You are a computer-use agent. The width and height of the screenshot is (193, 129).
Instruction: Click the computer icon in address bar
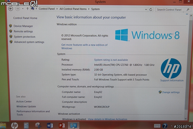click(33, 9)
